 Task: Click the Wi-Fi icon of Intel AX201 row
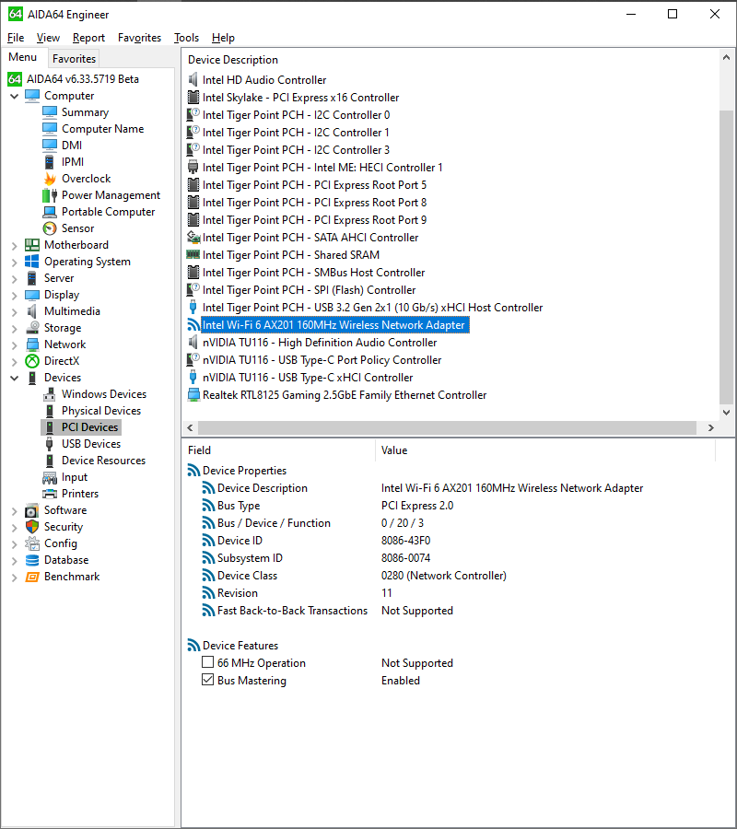click(193, 325)
